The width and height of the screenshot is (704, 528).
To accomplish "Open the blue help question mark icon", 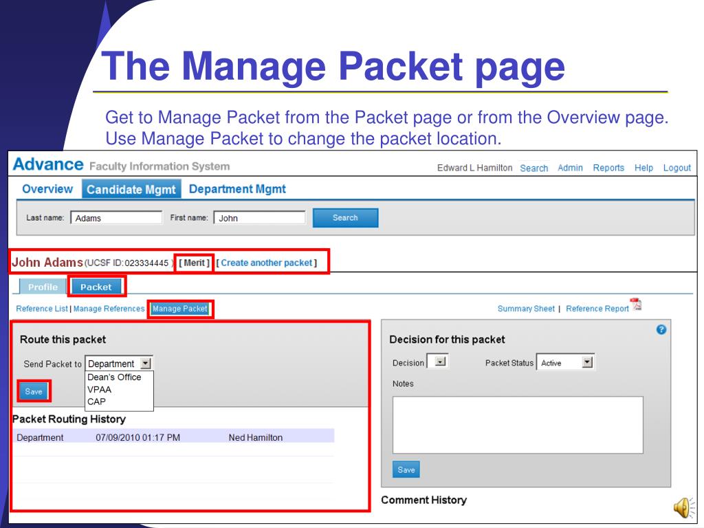I will click(661, 329).
